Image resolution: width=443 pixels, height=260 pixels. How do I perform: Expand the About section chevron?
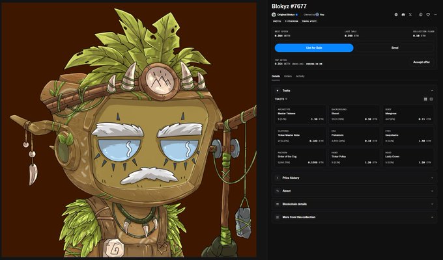tap(432, 191)
